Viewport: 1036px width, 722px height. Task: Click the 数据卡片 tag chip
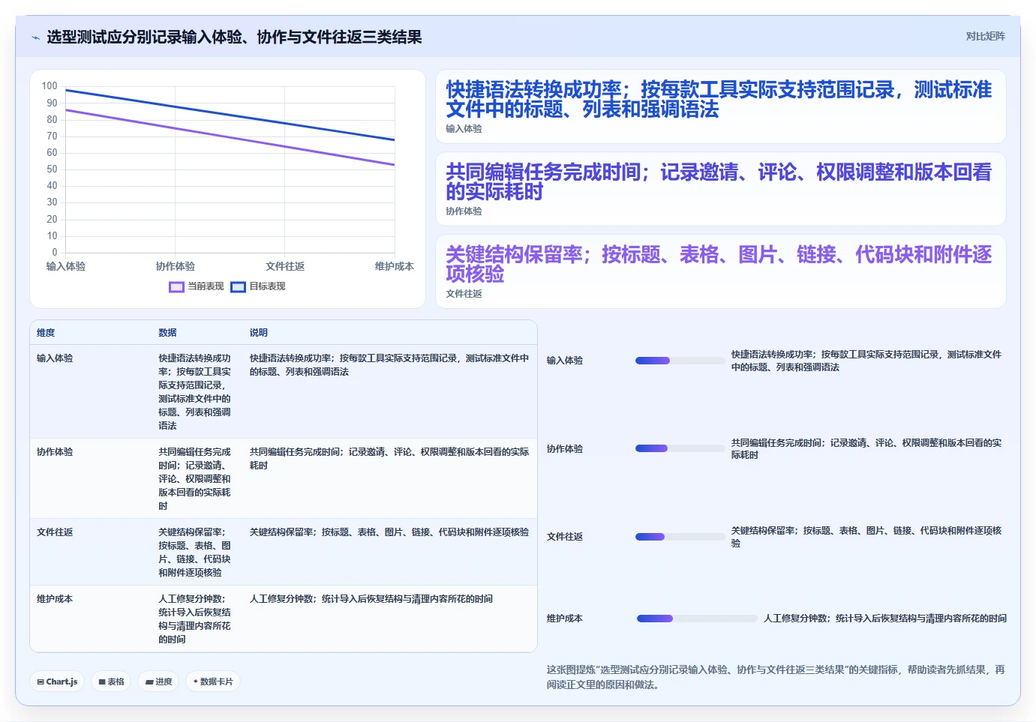213,682
